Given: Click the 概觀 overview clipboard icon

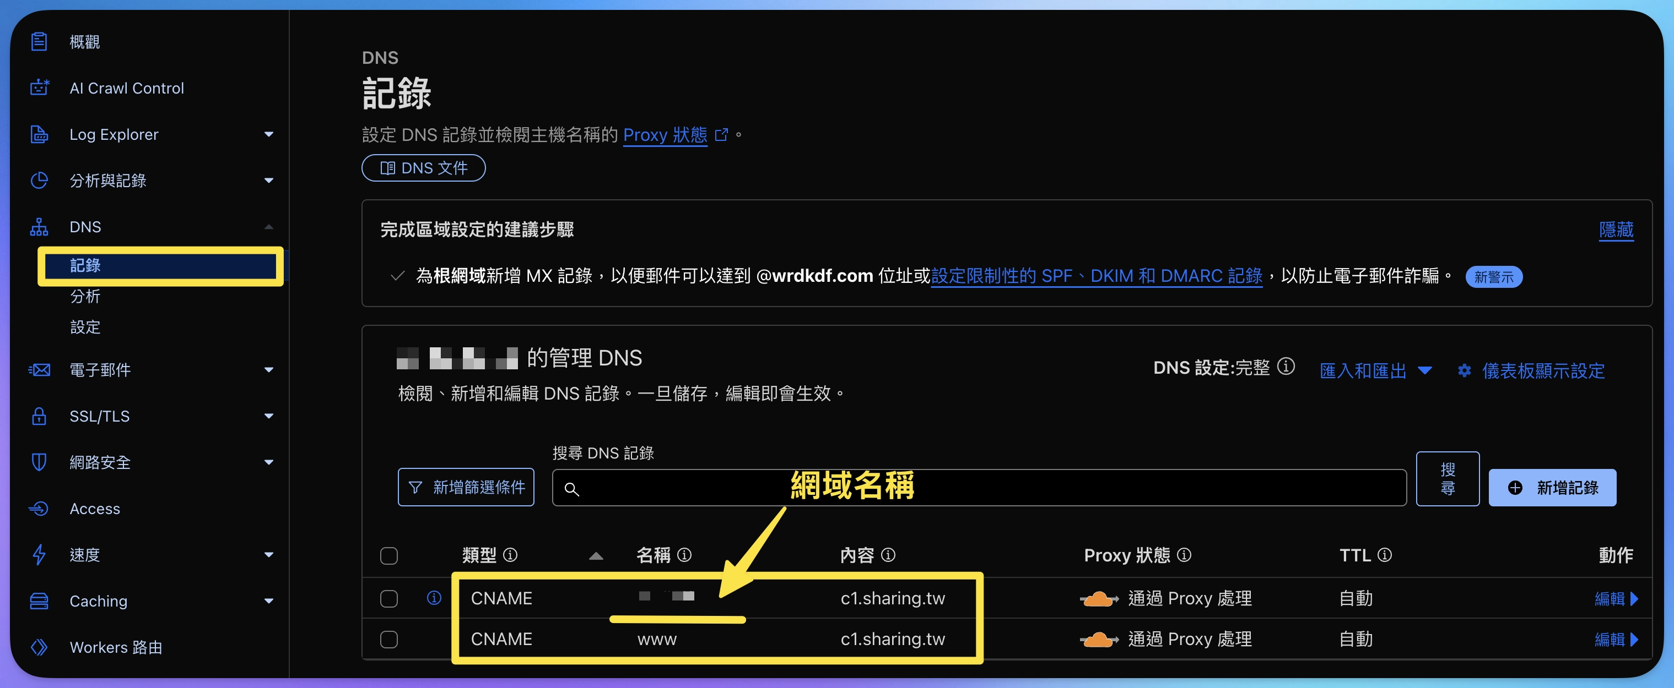Looking at the screenshot, I should (x=39, y=41).
